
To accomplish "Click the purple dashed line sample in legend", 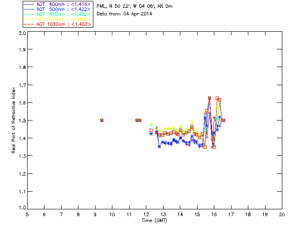I will point(29,5).
